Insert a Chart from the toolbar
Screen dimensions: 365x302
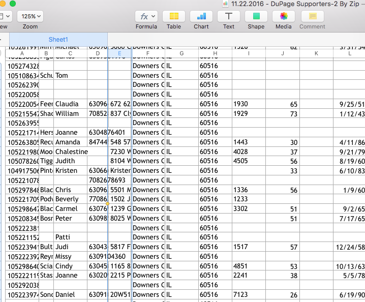(x=201, y=16)
